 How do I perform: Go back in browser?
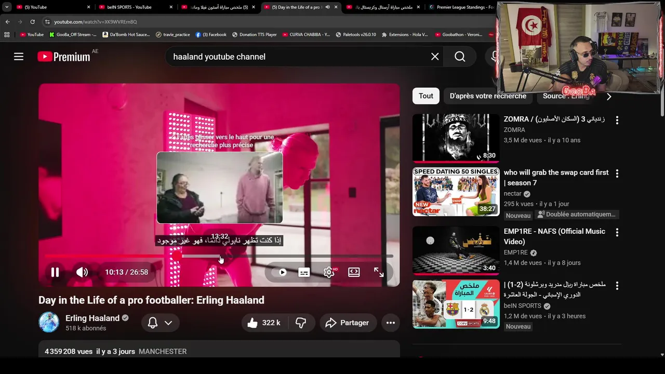click(x=7, y=22)
